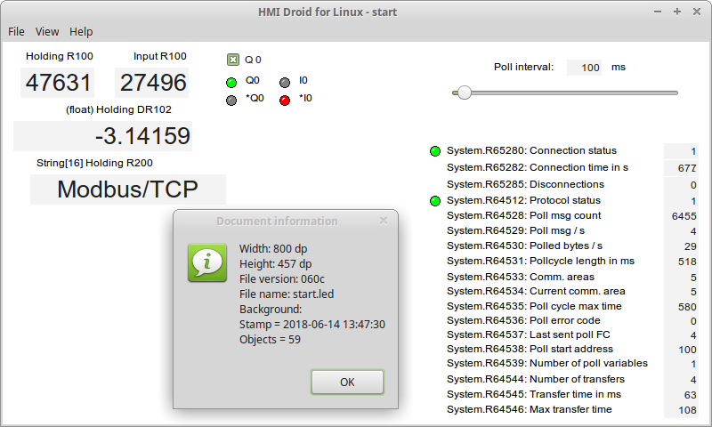Screen dimensions: 712x427
Task: Click the Poll interval value field 100
Action: (584, 68)
